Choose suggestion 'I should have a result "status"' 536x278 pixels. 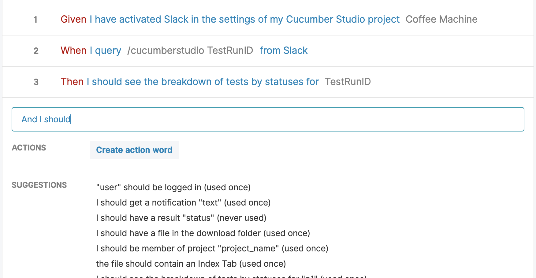tap(181, 218)
